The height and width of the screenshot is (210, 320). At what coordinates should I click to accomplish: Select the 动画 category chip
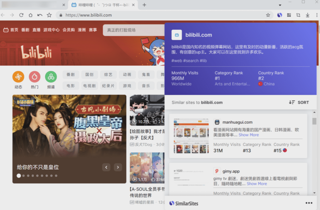tap(127, 75)
